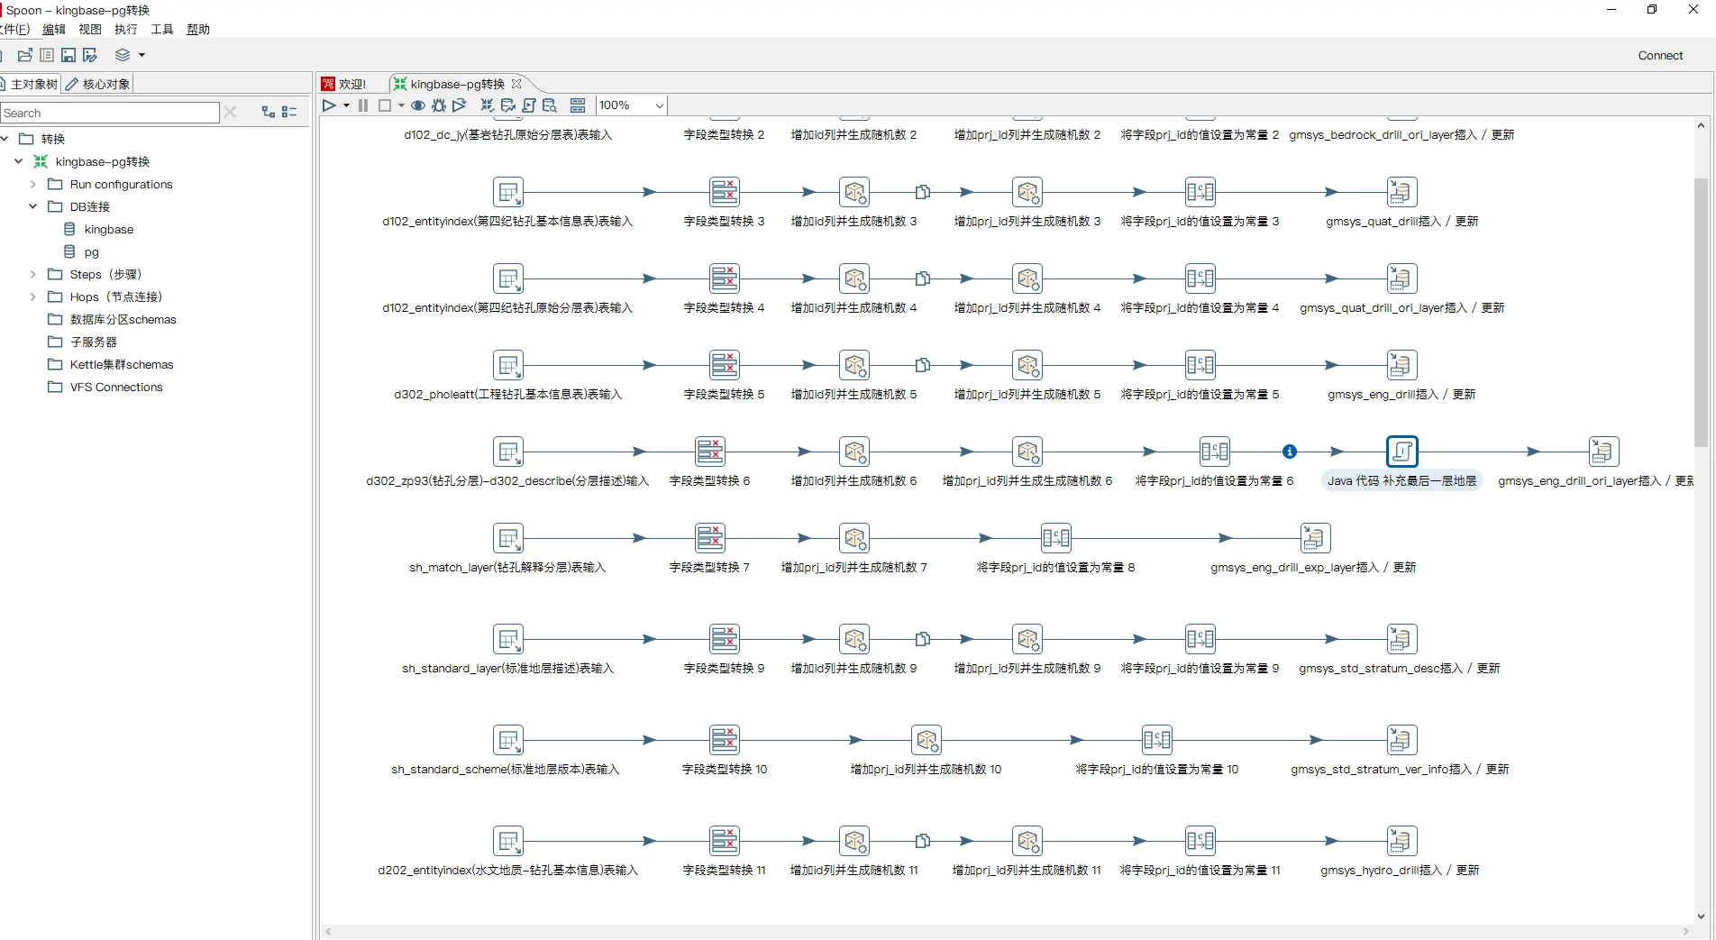This screenshot has width=1716, height=940.
Task: Click the info badge before Java 代码 step
Action: 1290,452
